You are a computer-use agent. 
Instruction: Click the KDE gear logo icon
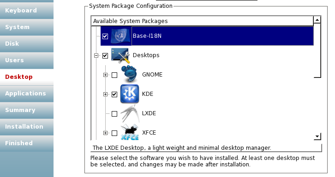tap(130, 94)
